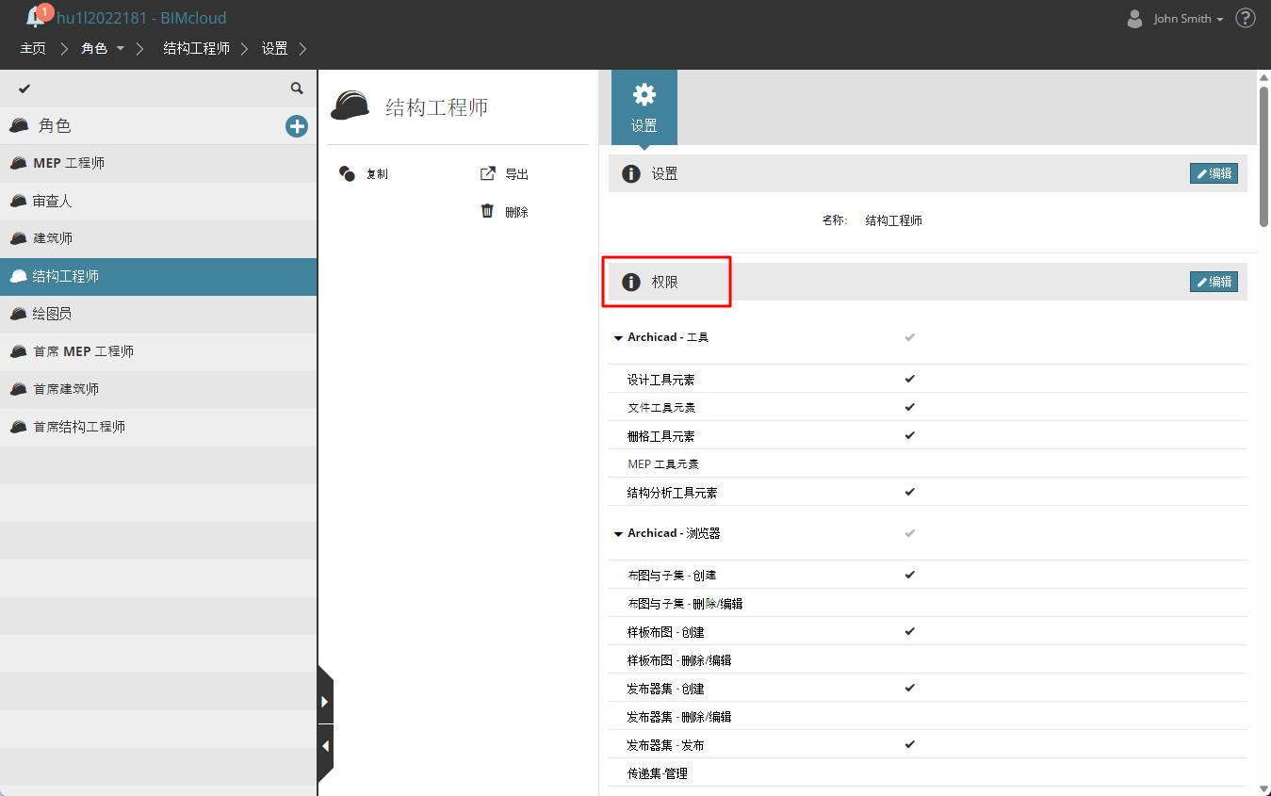Click the hard hat icon beside 首席建筑师
The image size is (1271, 796).
click(x=19, y=389)
